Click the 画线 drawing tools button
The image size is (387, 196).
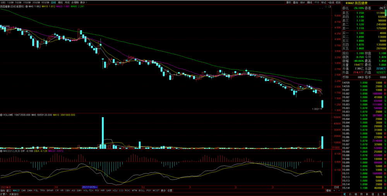(x=310, y=2)
